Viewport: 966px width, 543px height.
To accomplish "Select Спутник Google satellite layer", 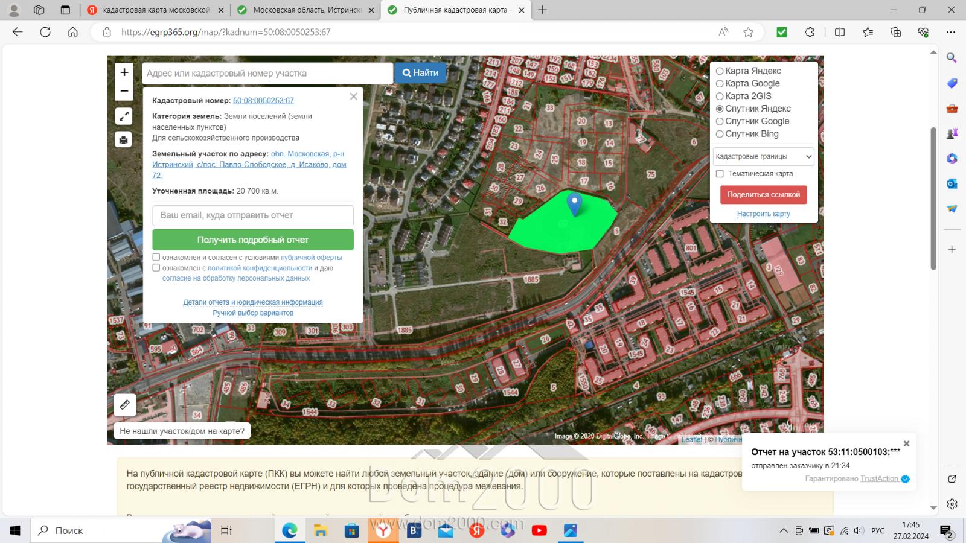I will coord(720,122).
